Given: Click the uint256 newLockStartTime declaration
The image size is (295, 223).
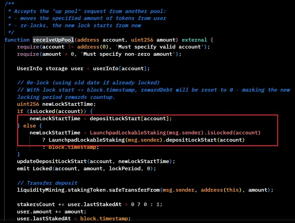Looking at the screenshot, I should pyautogui.click(x=56, y=104).
